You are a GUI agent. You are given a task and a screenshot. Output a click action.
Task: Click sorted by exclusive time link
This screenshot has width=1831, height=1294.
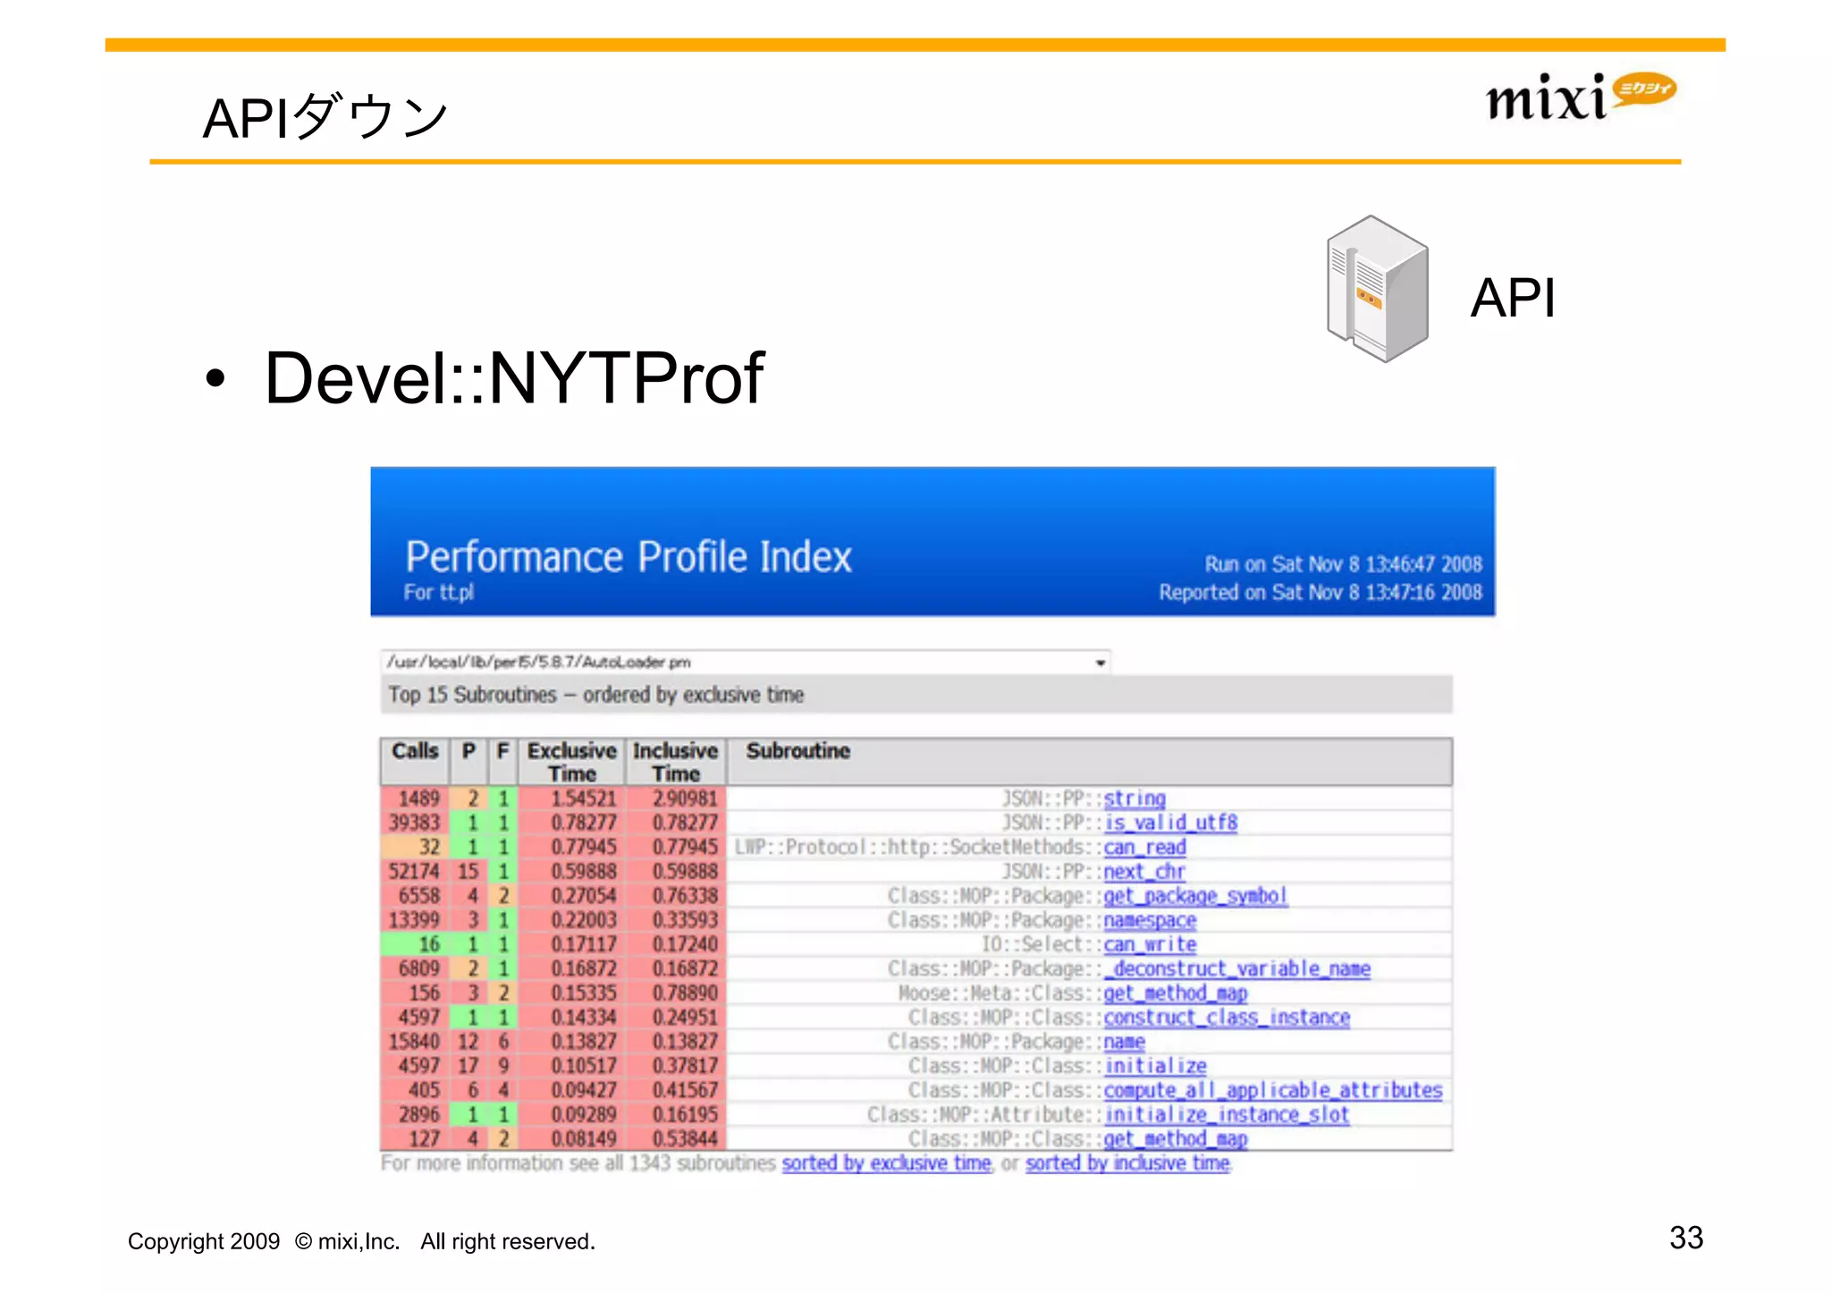tap(886, 1163)
